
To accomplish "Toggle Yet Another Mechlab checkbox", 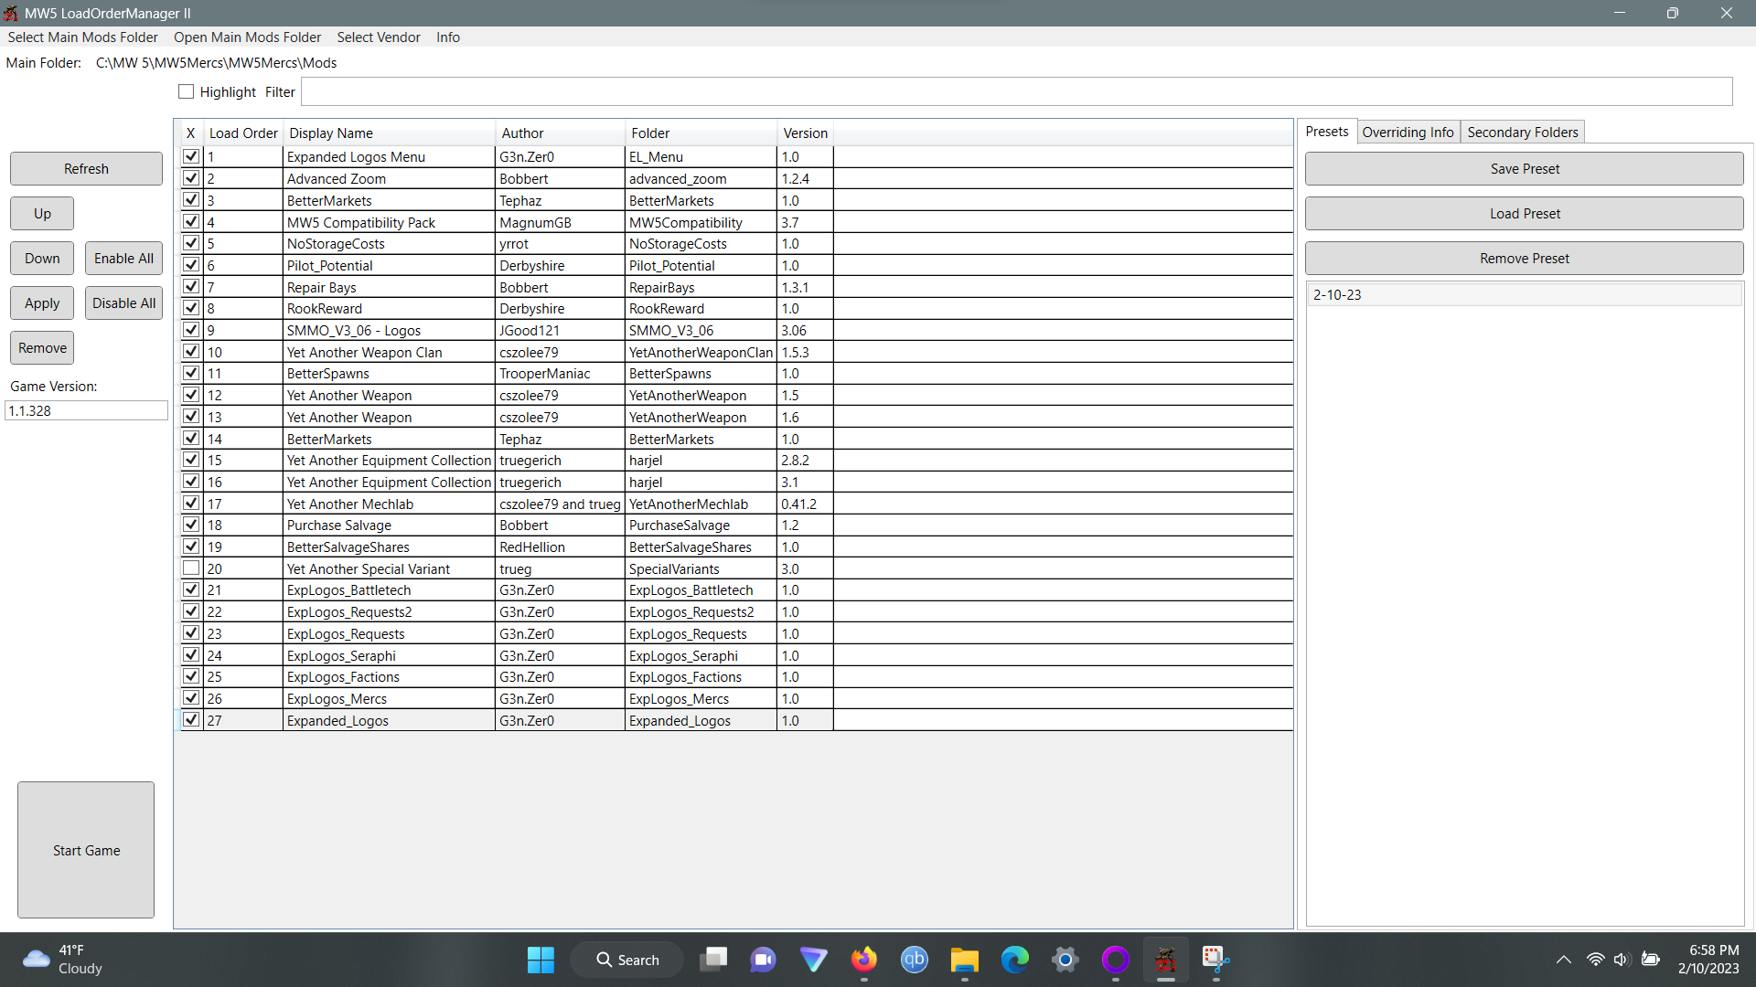I will point(191,503).
